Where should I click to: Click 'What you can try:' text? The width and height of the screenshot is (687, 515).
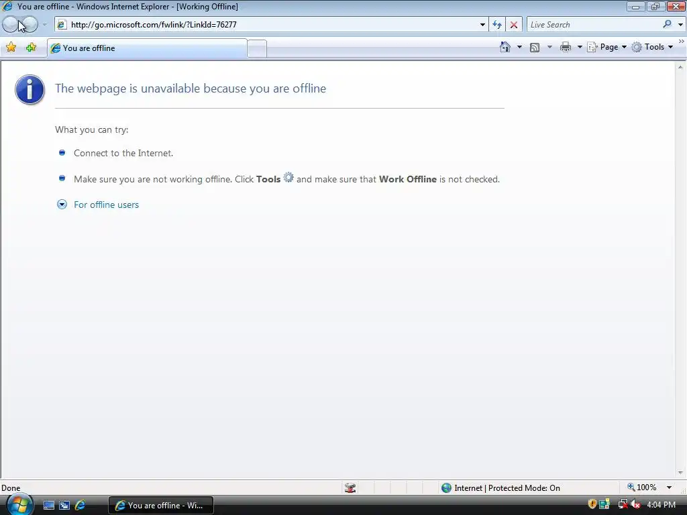[91, 129]
